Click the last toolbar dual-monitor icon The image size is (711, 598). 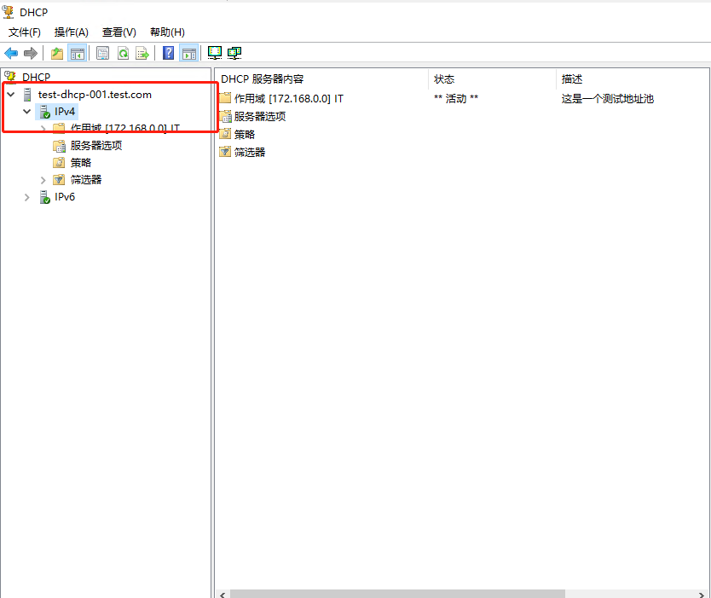[x=234, y=53]
